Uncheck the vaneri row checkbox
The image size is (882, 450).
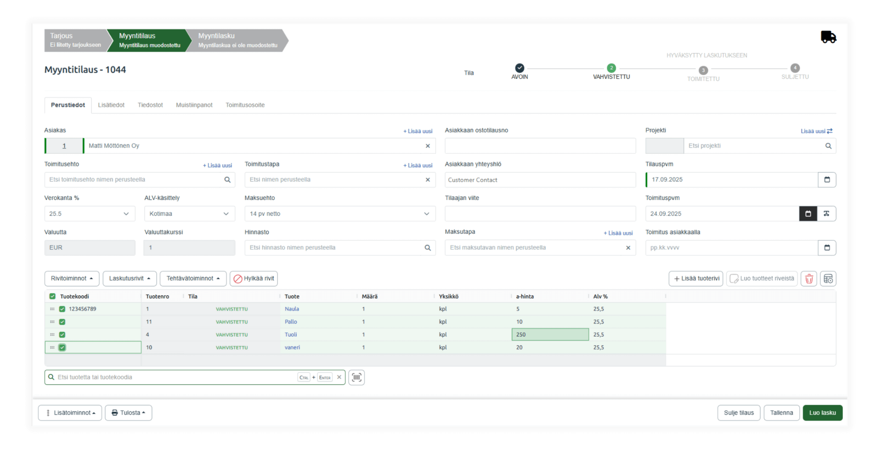[x=62, y=348]
